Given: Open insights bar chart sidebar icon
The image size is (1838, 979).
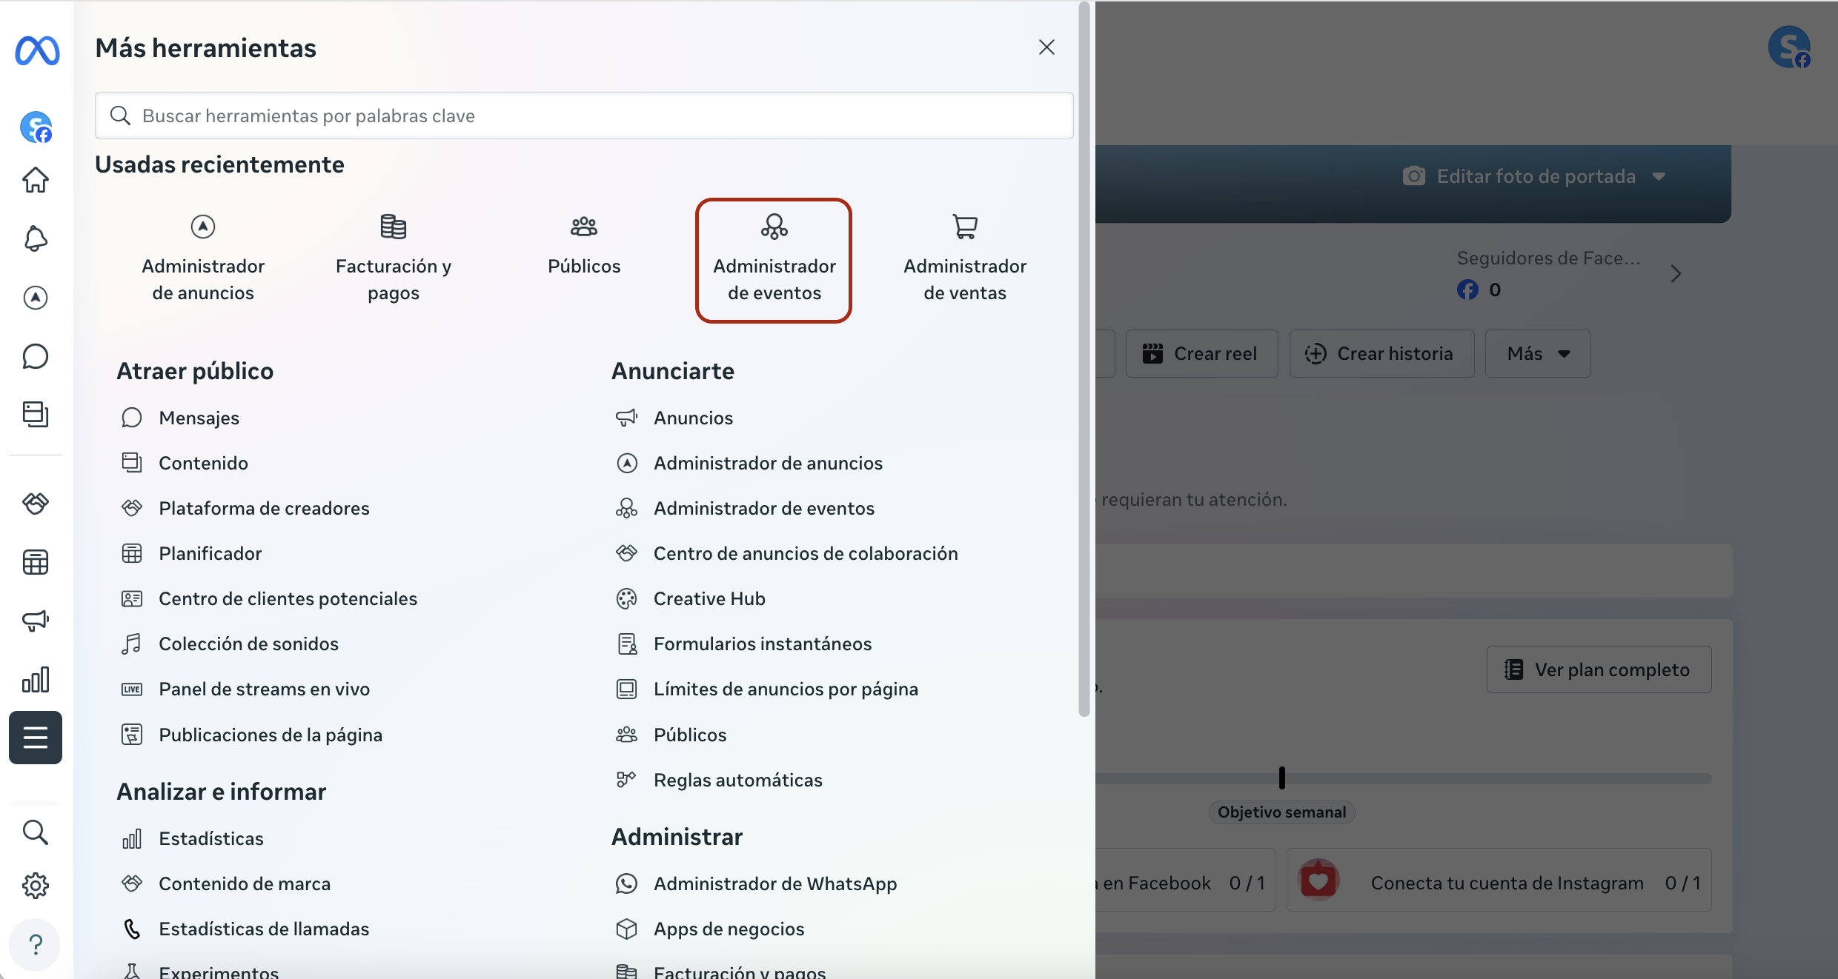Looking at the screenshot, I should [36, 679].
